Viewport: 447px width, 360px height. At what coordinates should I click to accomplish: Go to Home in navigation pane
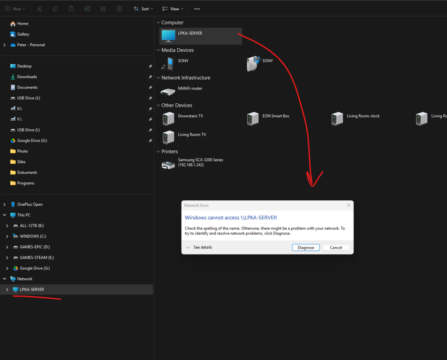point(19,24)
